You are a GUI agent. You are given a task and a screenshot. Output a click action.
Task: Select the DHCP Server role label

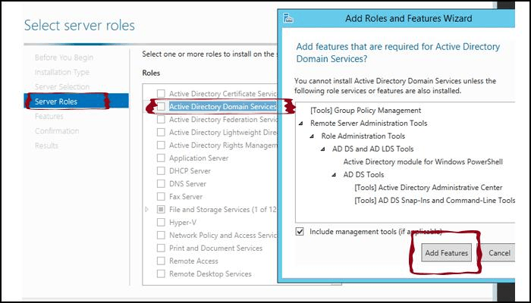coord(190,170)
